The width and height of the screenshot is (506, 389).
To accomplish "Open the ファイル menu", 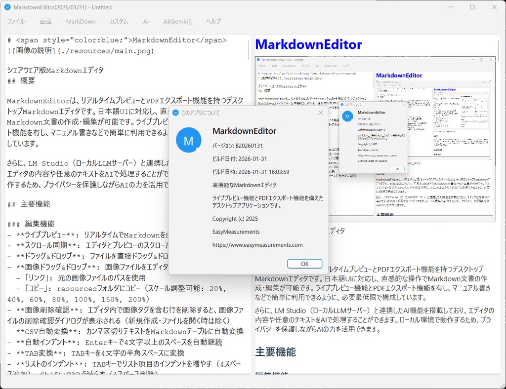I will (16, 21).
